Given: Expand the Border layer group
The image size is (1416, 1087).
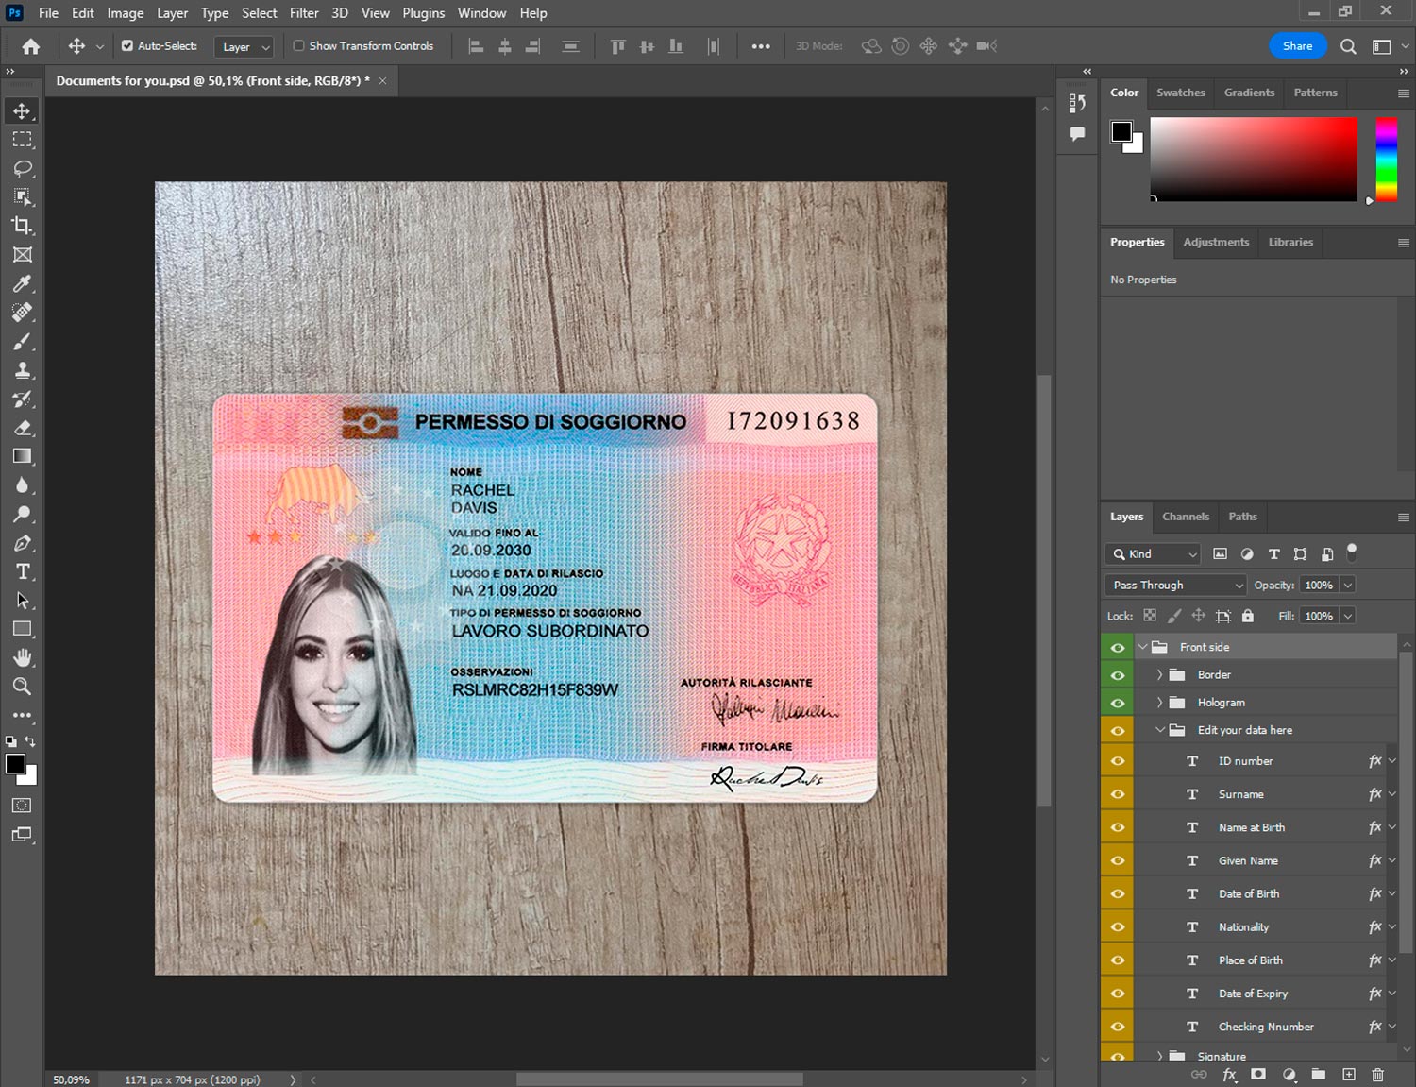Looking at the screenshot, I should [x=1159, y=675].
